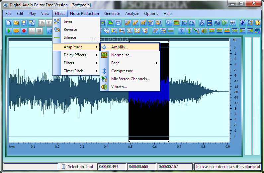Expand the Delay Effects submenu
264x173 pixels.
point(76,55)
